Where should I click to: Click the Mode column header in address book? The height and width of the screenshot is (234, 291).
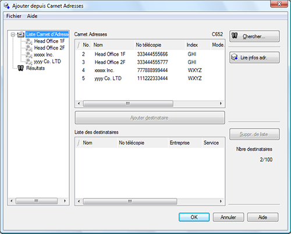tap(218, 45)
